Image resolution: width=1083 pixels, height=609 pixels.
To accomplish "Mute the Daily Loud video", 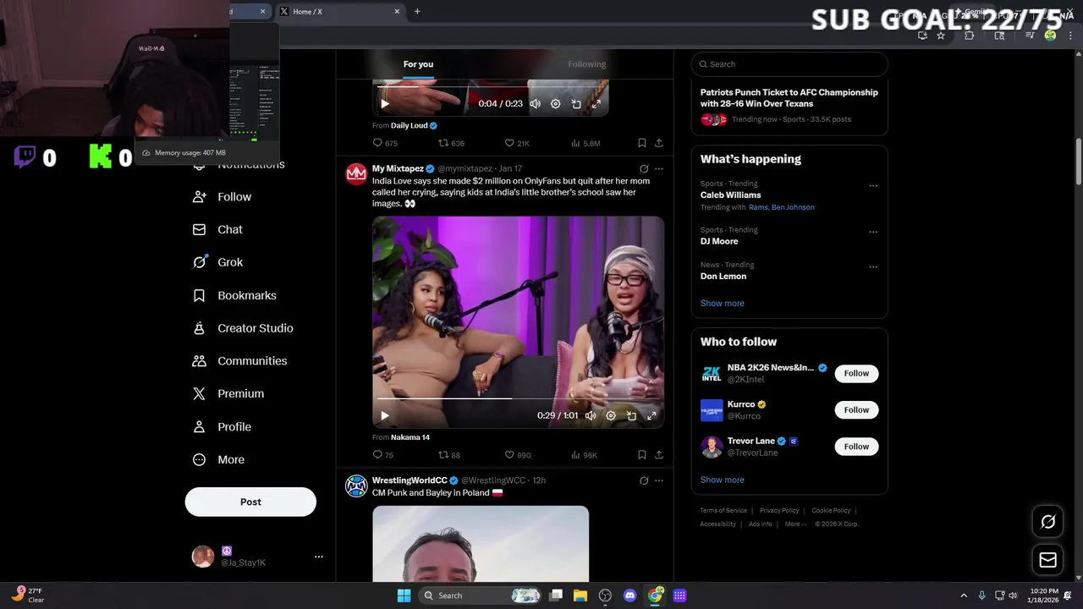I will 535,104.
